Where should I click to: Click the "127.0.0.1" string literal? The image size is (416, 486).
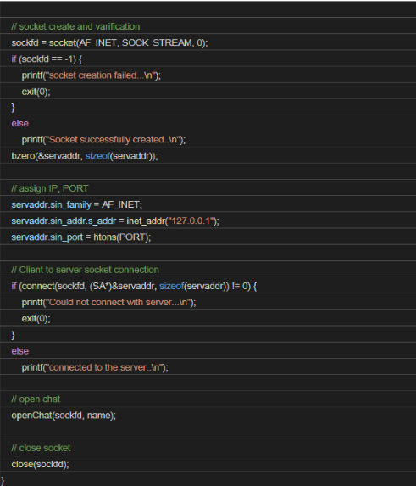coord(191,221)
